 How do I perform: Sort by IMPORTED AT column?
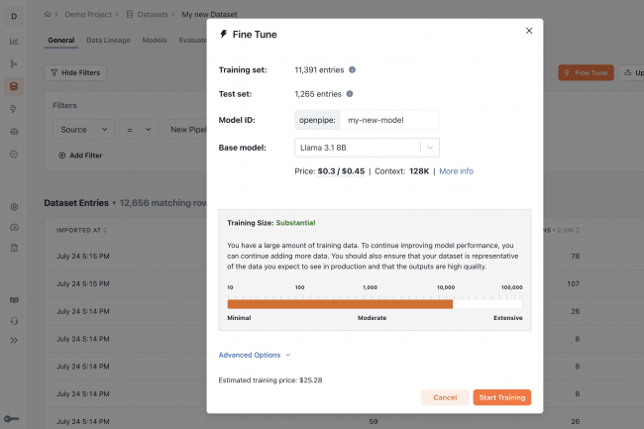81,230
